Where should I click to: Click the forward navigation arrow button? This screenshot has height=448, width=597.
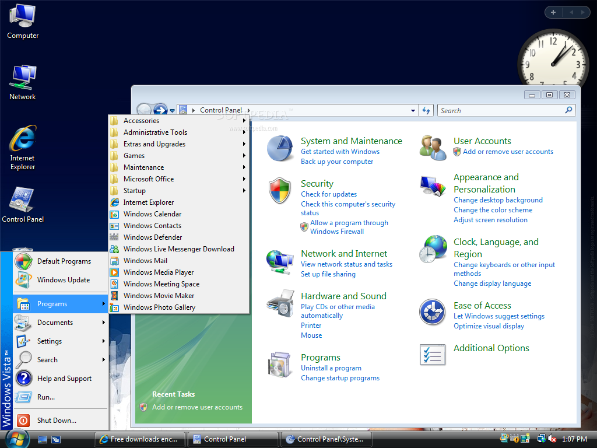pyautogui.click(x=161, y=110)
